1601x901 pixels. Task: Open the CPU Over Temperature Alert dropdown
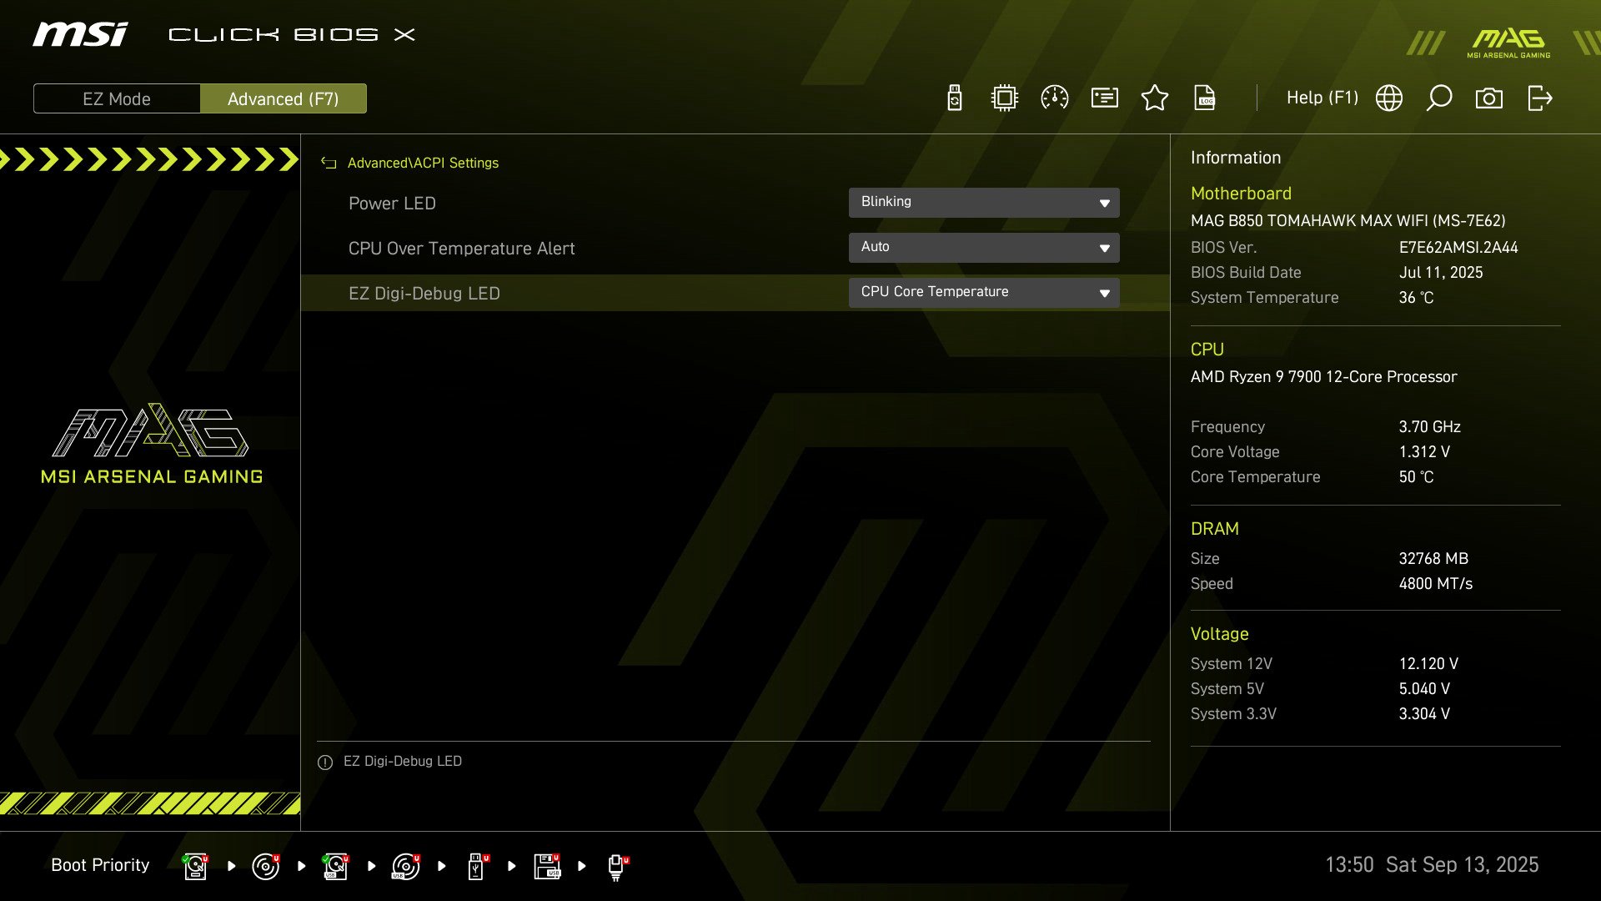[x=984, y=248]
